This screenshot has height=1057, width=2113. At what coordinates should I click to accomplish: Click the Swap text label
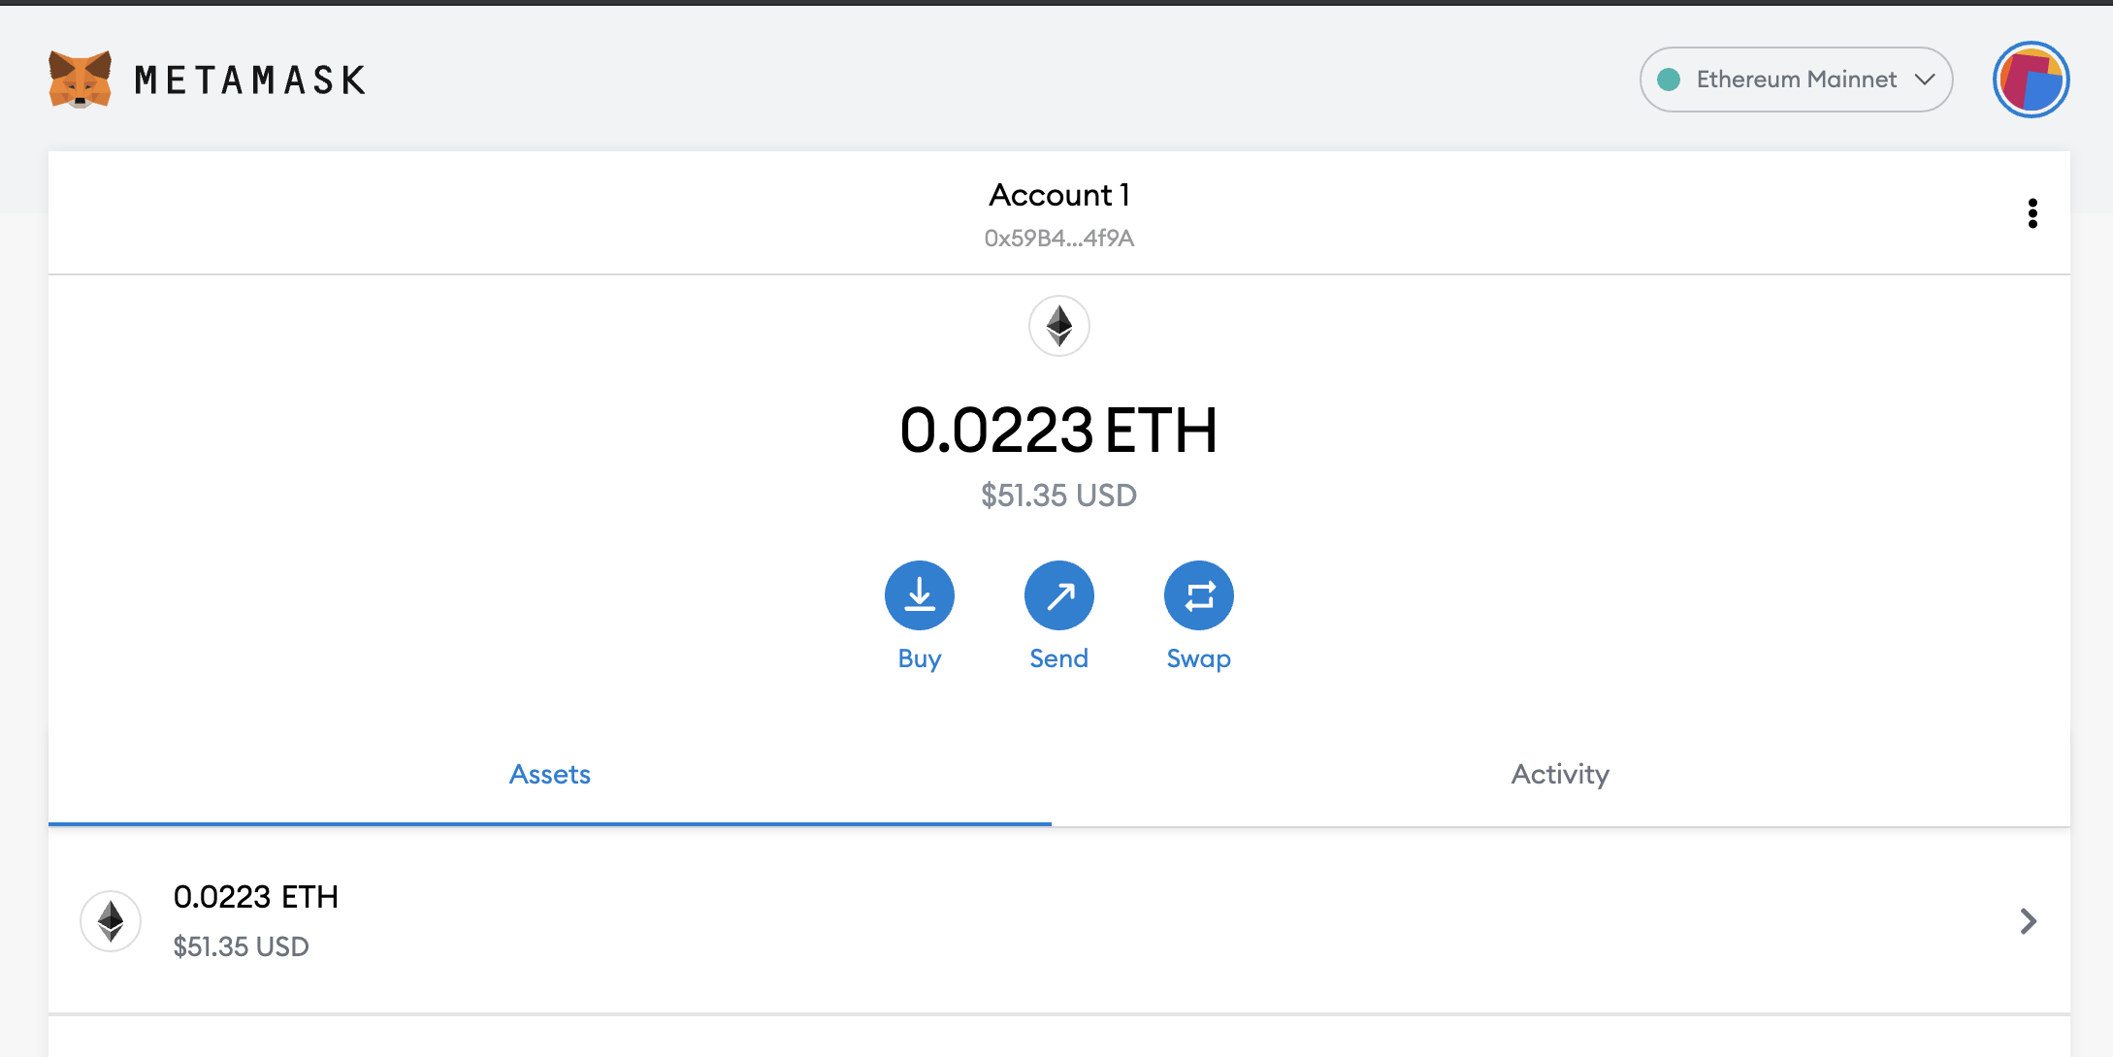pos(1198,658)
